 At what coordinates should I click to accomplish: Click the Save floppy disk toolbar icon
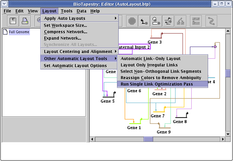click(14, 21)
